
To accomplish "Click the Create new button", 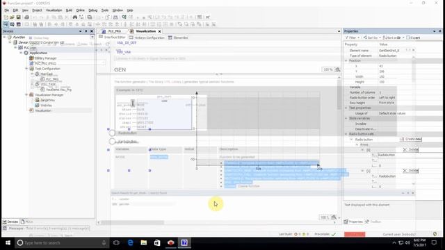I will tap(411, 139).
